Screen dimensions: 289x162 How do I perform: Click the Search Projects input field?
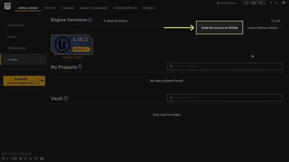(225, 67)
